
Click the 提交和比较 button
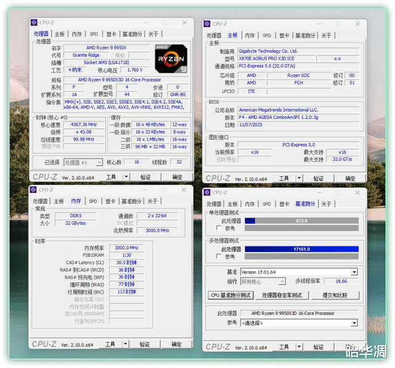[336, 295]
